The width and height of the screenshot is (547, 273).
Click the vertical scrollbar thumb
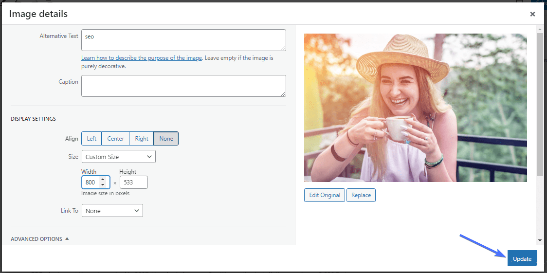click(540, 105)
